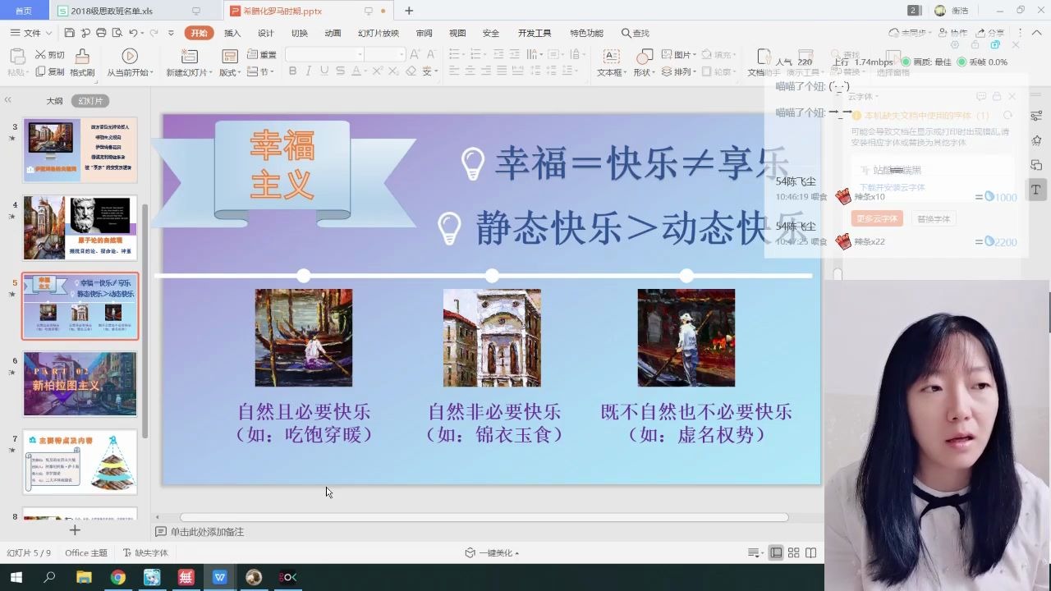Click the Windows Start button
This screenshot has width=1051, height=591.
[16, 577]
